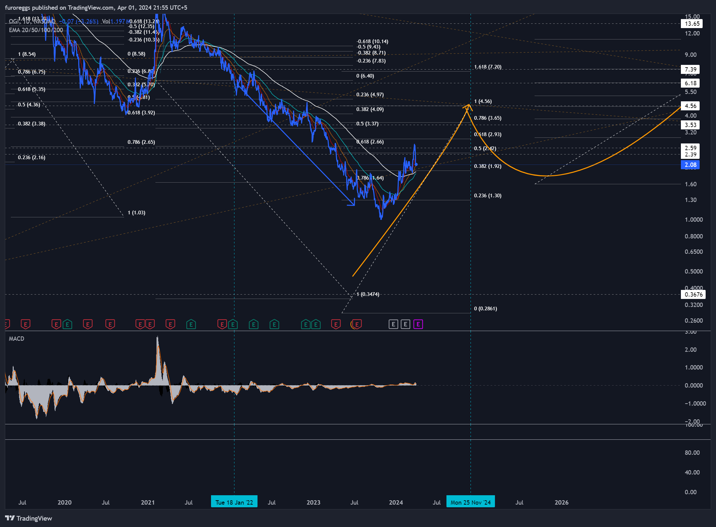Select the 0.382 (1.92) Fibonacci label

point(488,166)
